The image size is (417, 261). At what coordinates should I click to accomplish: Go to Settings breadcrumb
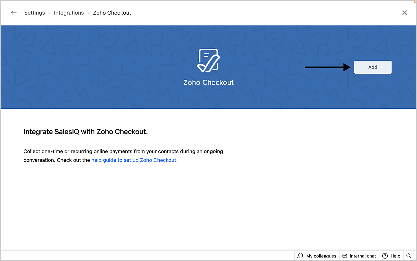pos(34,13)
